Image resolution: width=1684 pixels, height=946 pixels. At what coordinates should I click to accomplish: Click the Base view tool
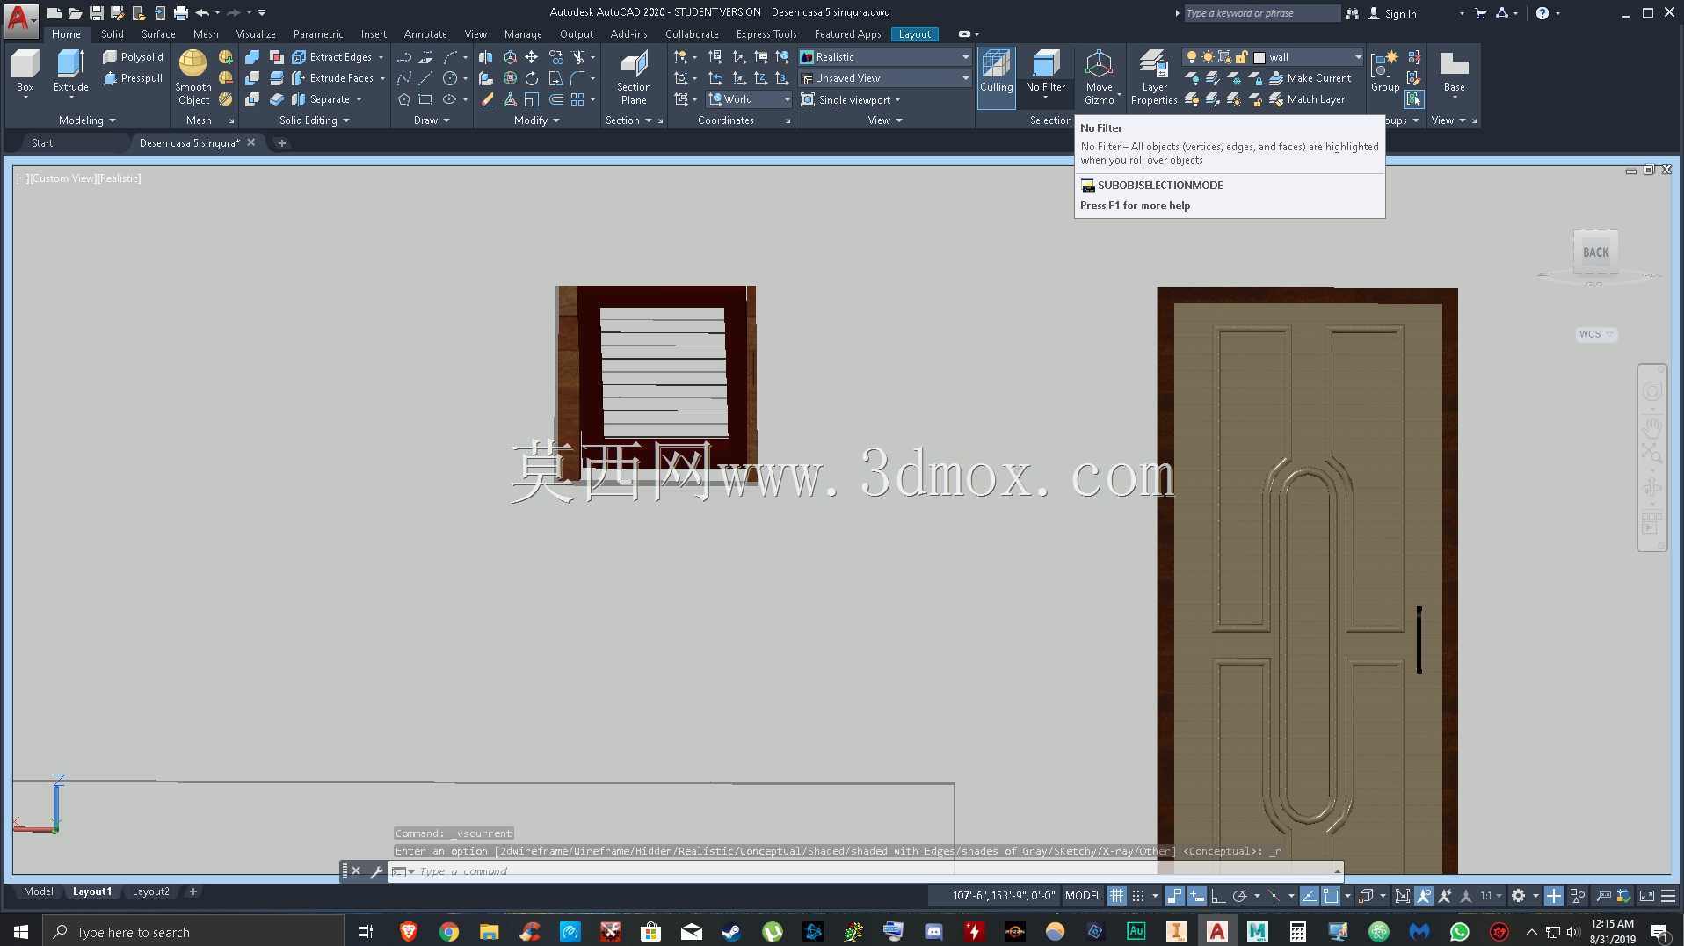point(1454,72)
